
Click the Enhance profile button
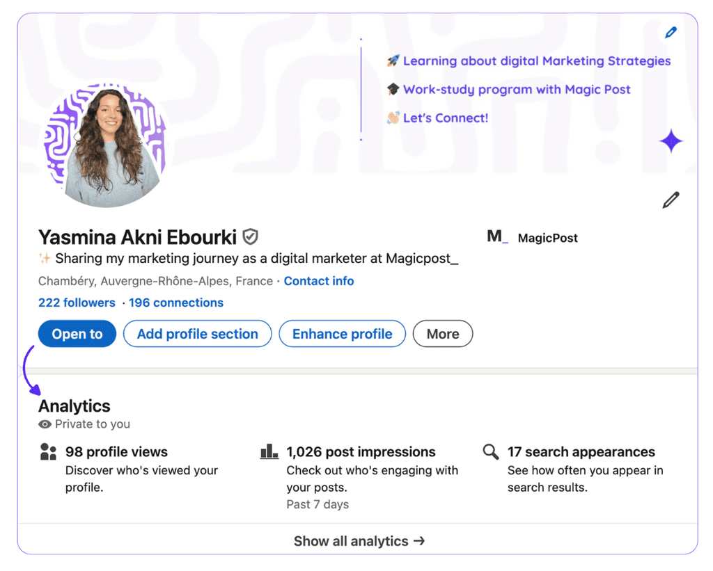342,334
